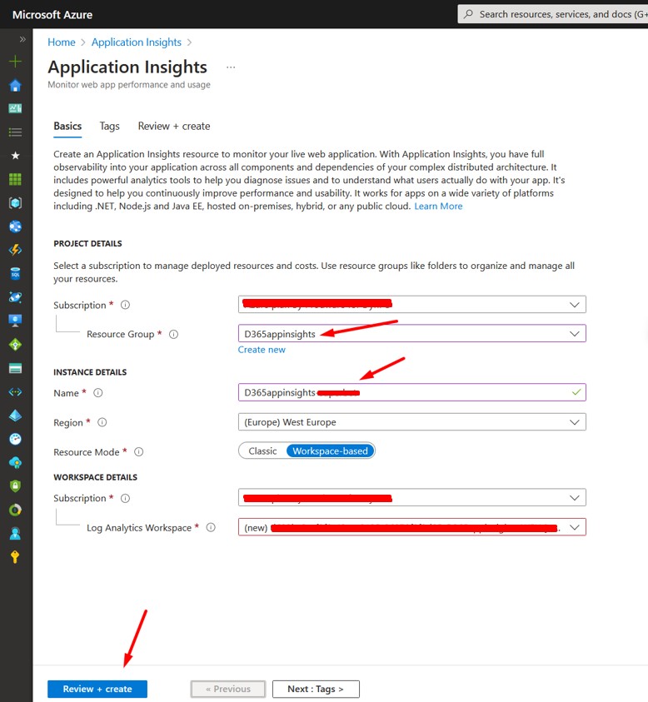Open the App Services globe icon
This screenshot has width=648, height=702.
[x=15, y=227]
